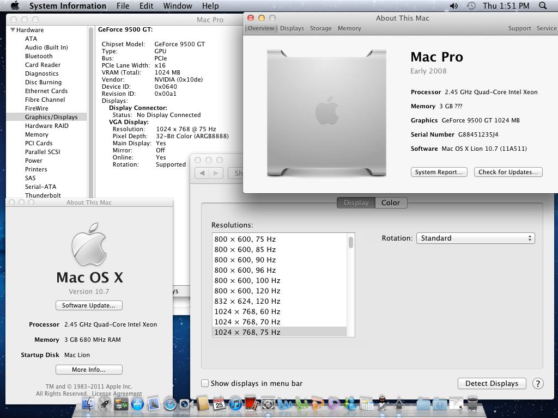Screen dimensions: 558x418
Task: Switch to the Displays tab
Action: coord(292,28)
